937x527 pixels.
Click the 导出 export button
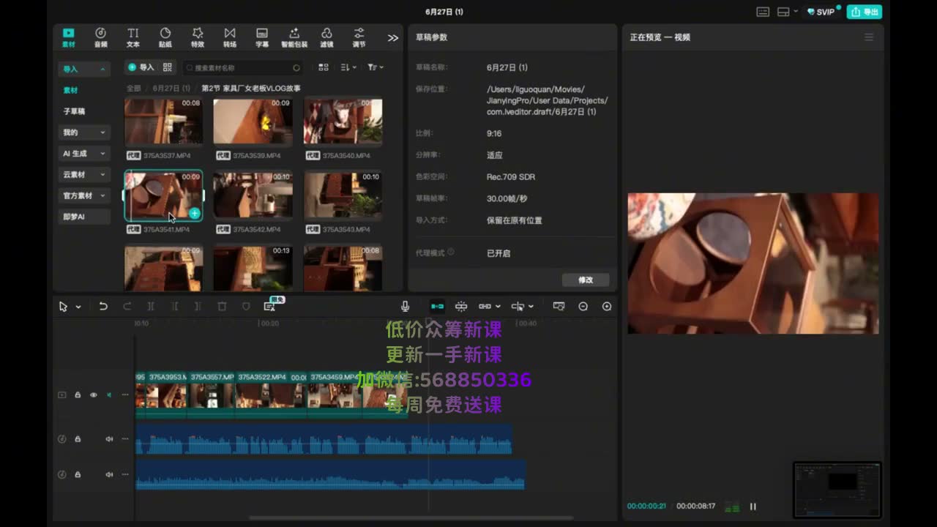[x=865, y=12]
